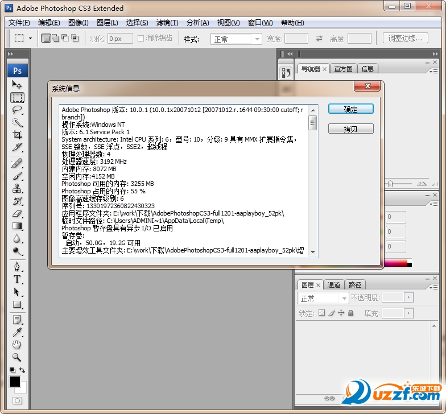
Task: Choose Subtract from Selection mode
Action: coord(65,38)
